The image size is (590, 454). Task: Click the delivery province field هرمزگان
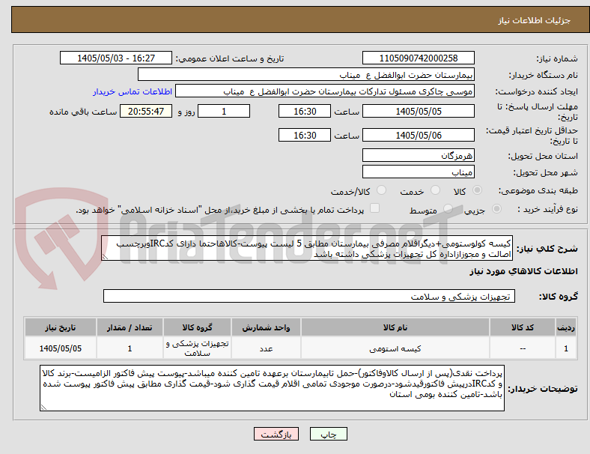coord(418,155)
